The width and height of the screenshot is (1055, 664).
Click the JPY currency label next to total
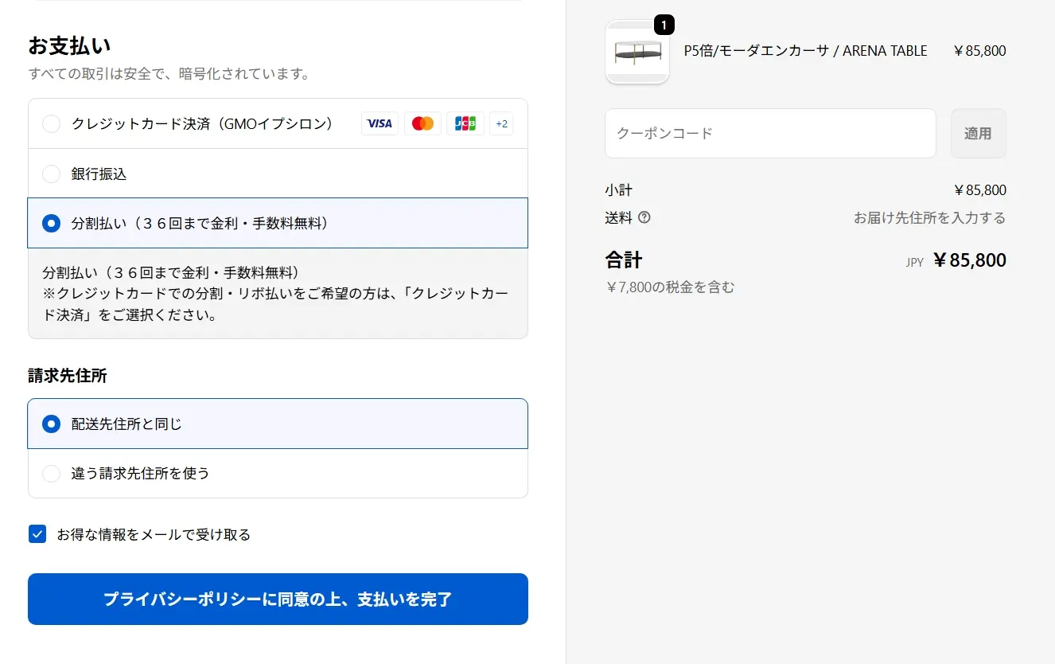(913, 261)
